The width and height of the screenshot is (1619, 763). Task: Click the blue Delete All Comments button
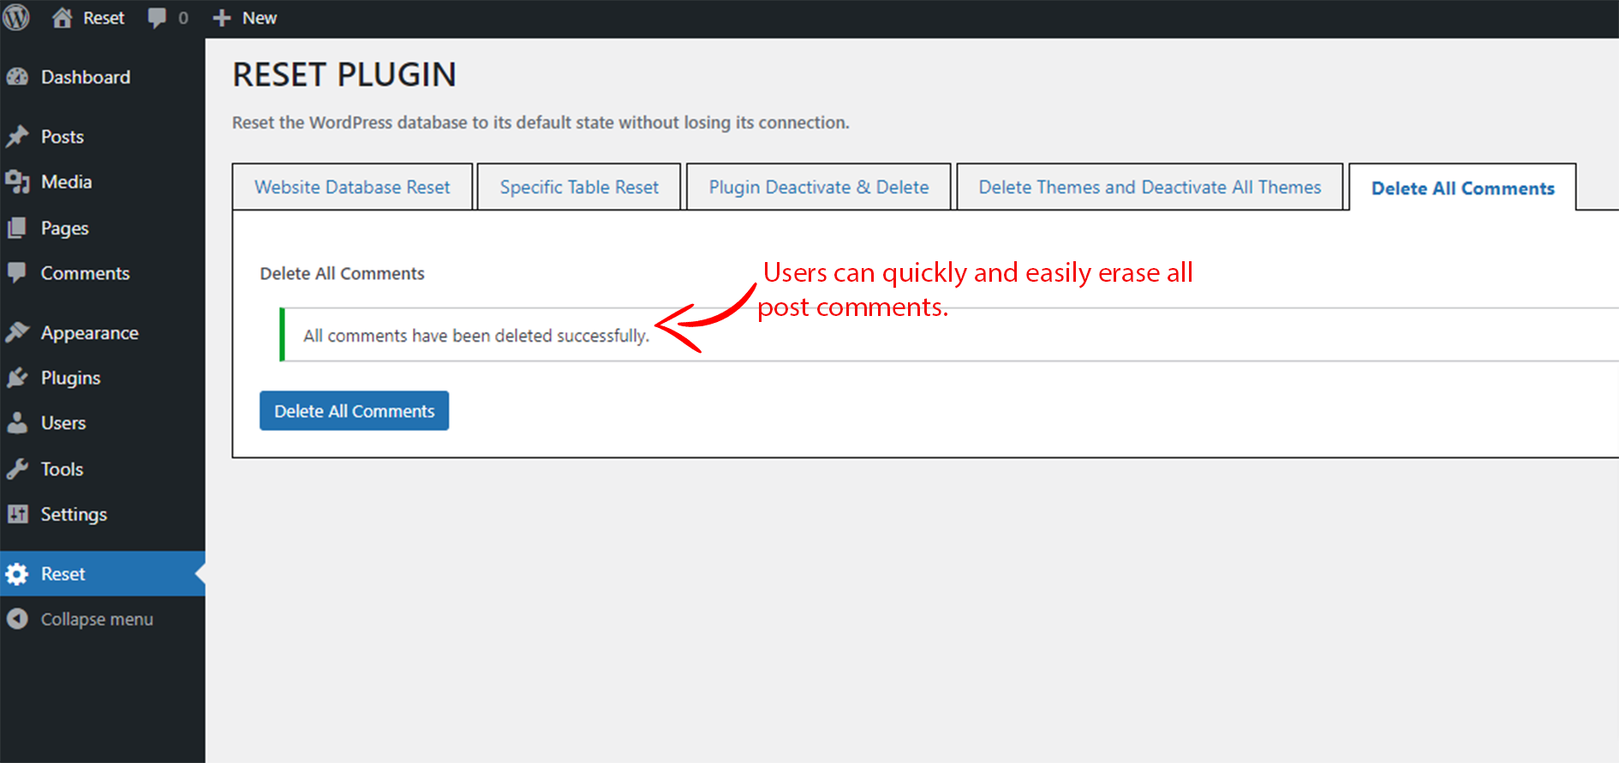click(354, 411)
